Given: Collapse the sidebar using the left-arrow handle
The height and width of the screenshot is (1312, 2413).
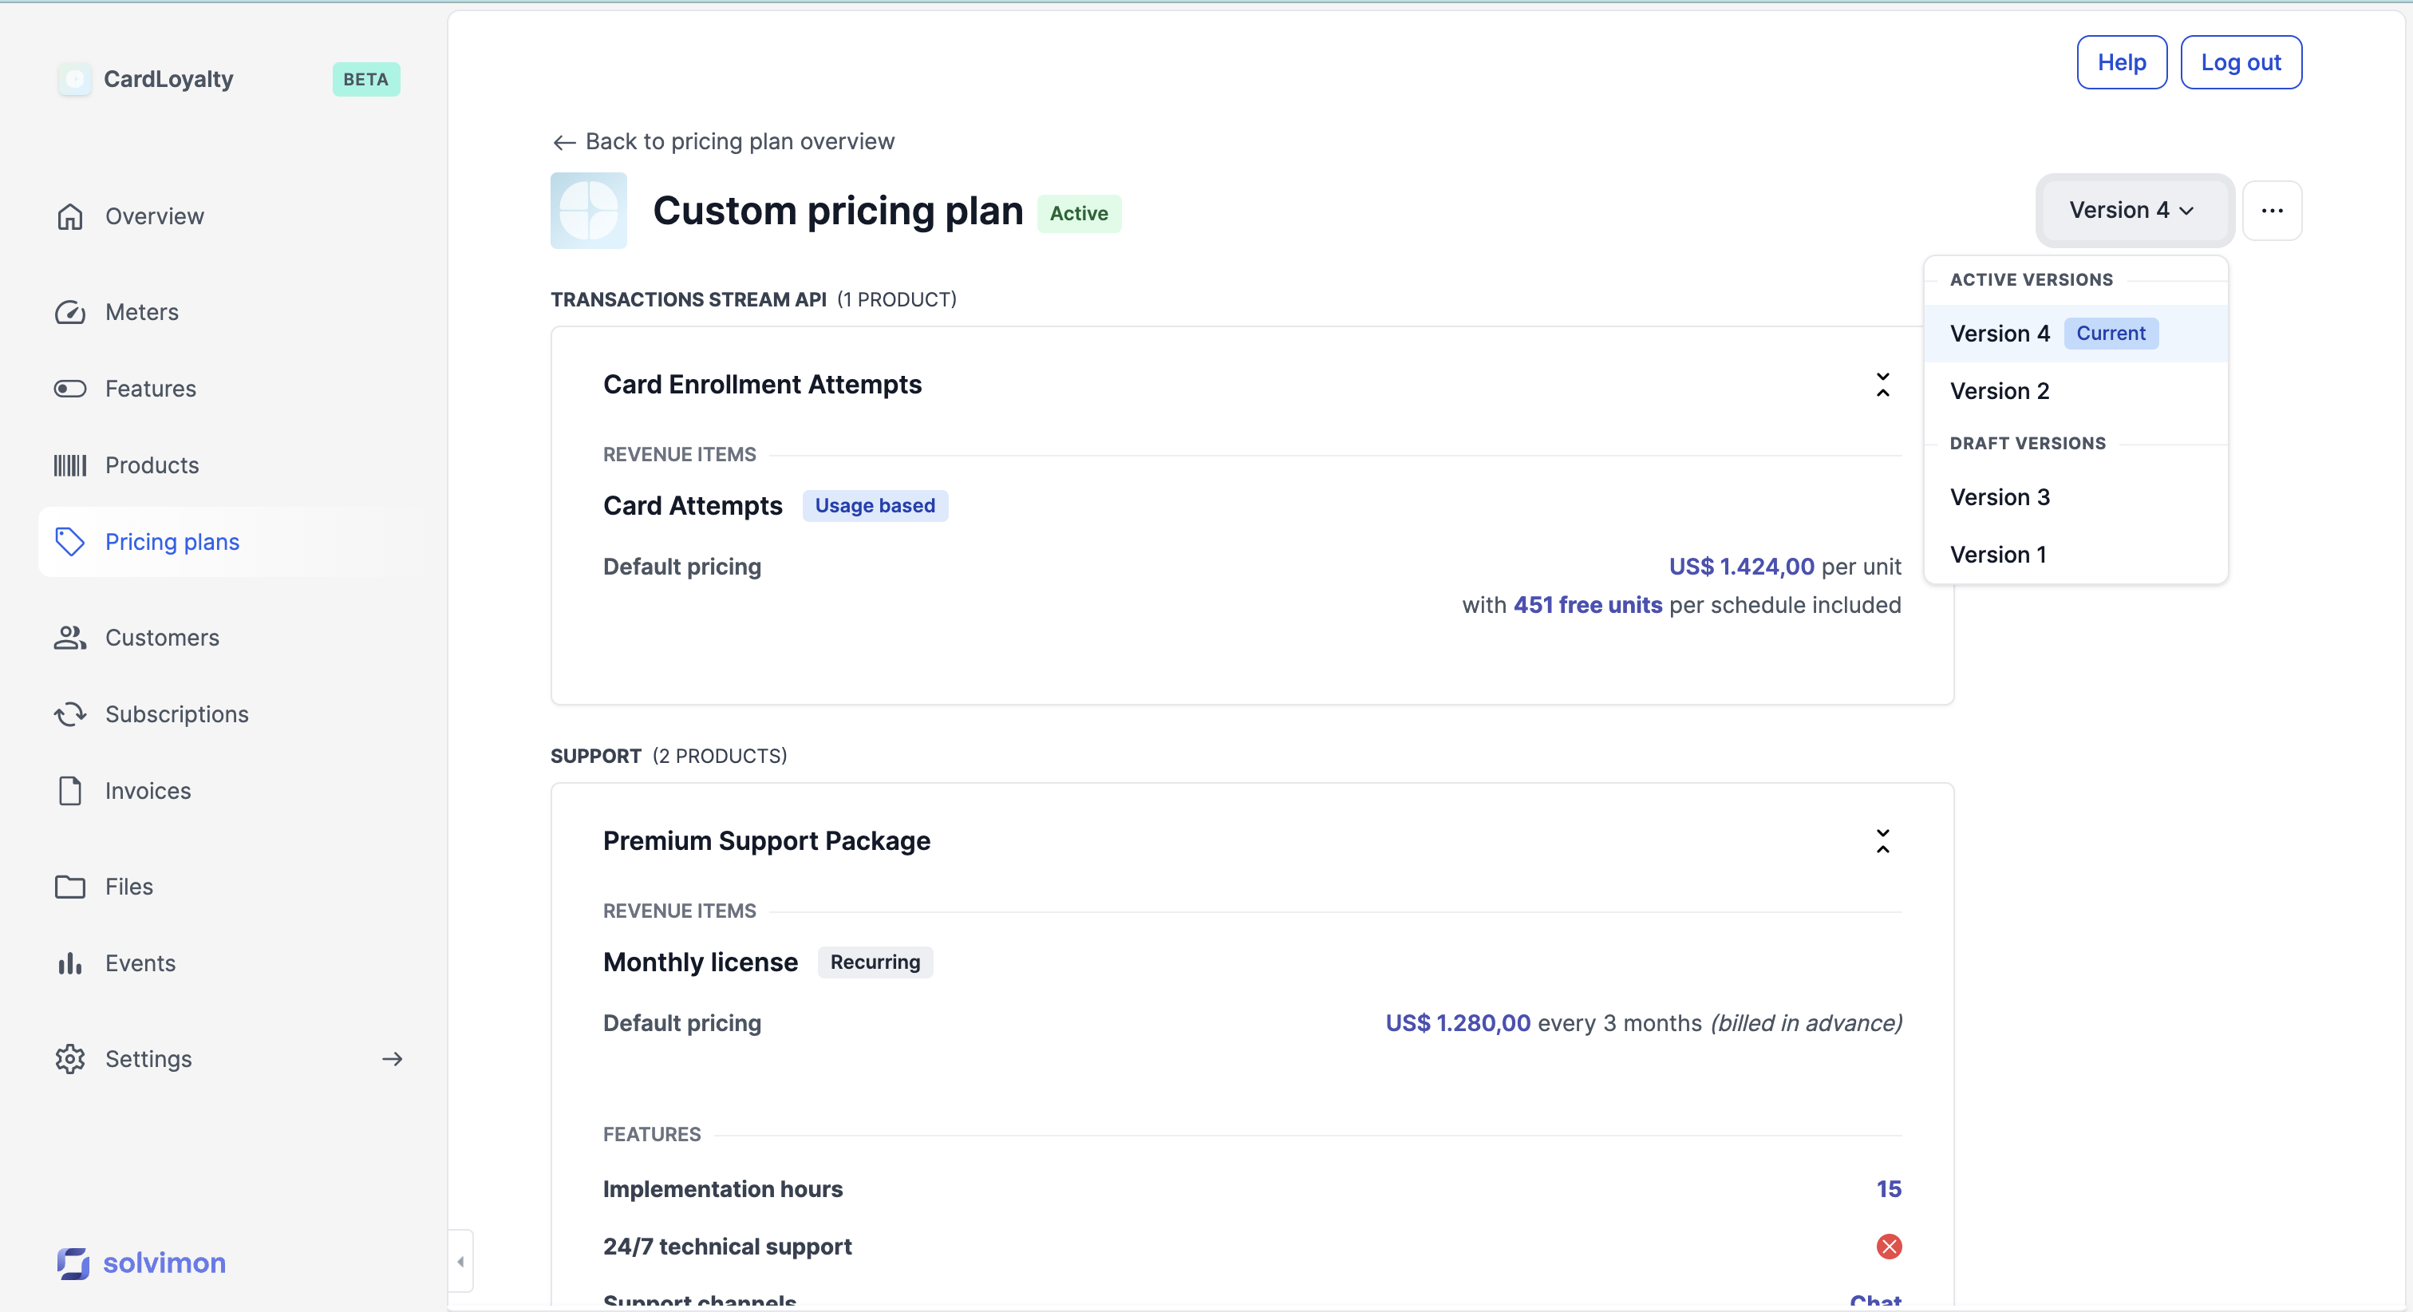Looking at the screenshot, I should click(460, 1262).
